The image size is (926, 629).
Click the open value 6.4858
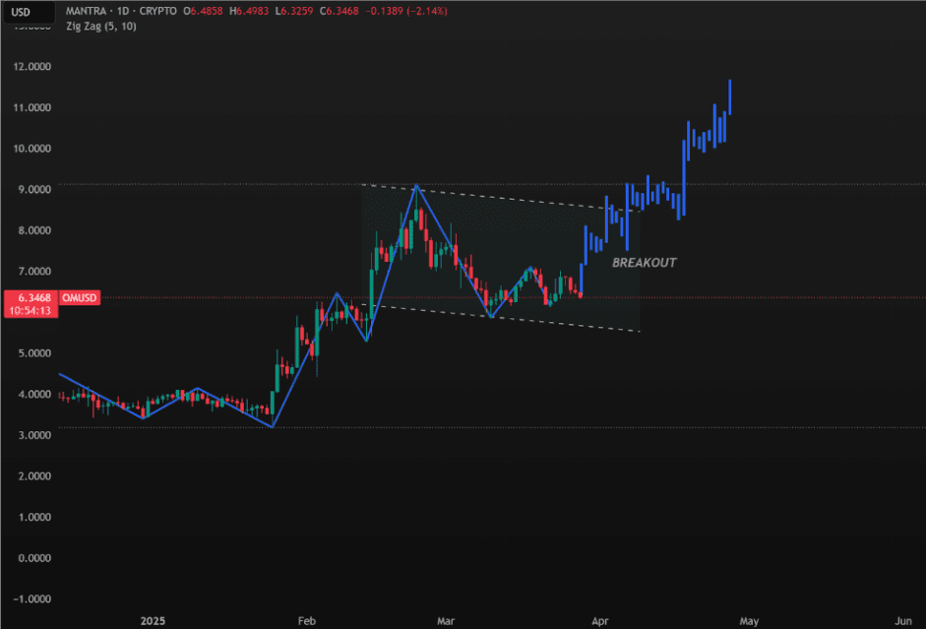[207, 11]
